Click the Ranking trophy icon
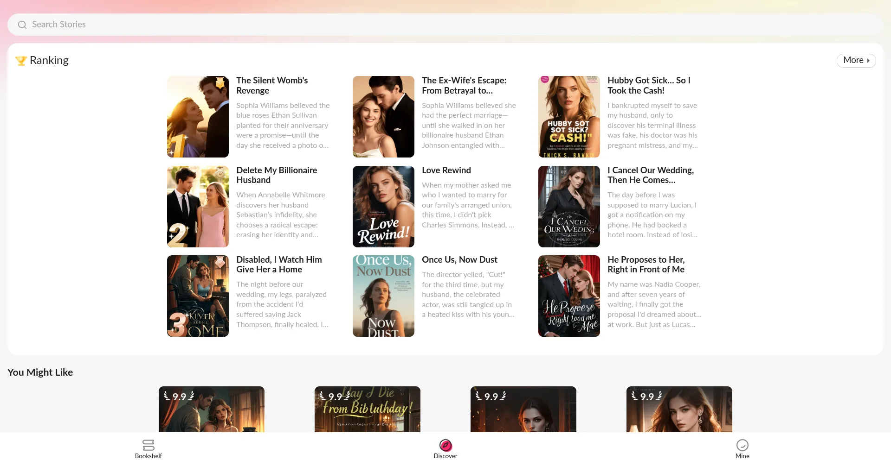Image resolution: width=891 pixels, height=460 pixels. tap(21, 61)
